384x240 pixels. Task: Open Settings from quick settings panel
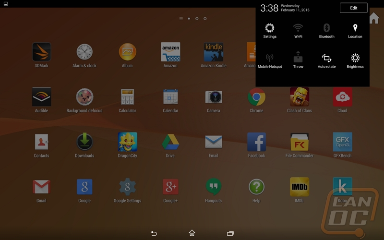pyautogui.click(x=270, y=31)
